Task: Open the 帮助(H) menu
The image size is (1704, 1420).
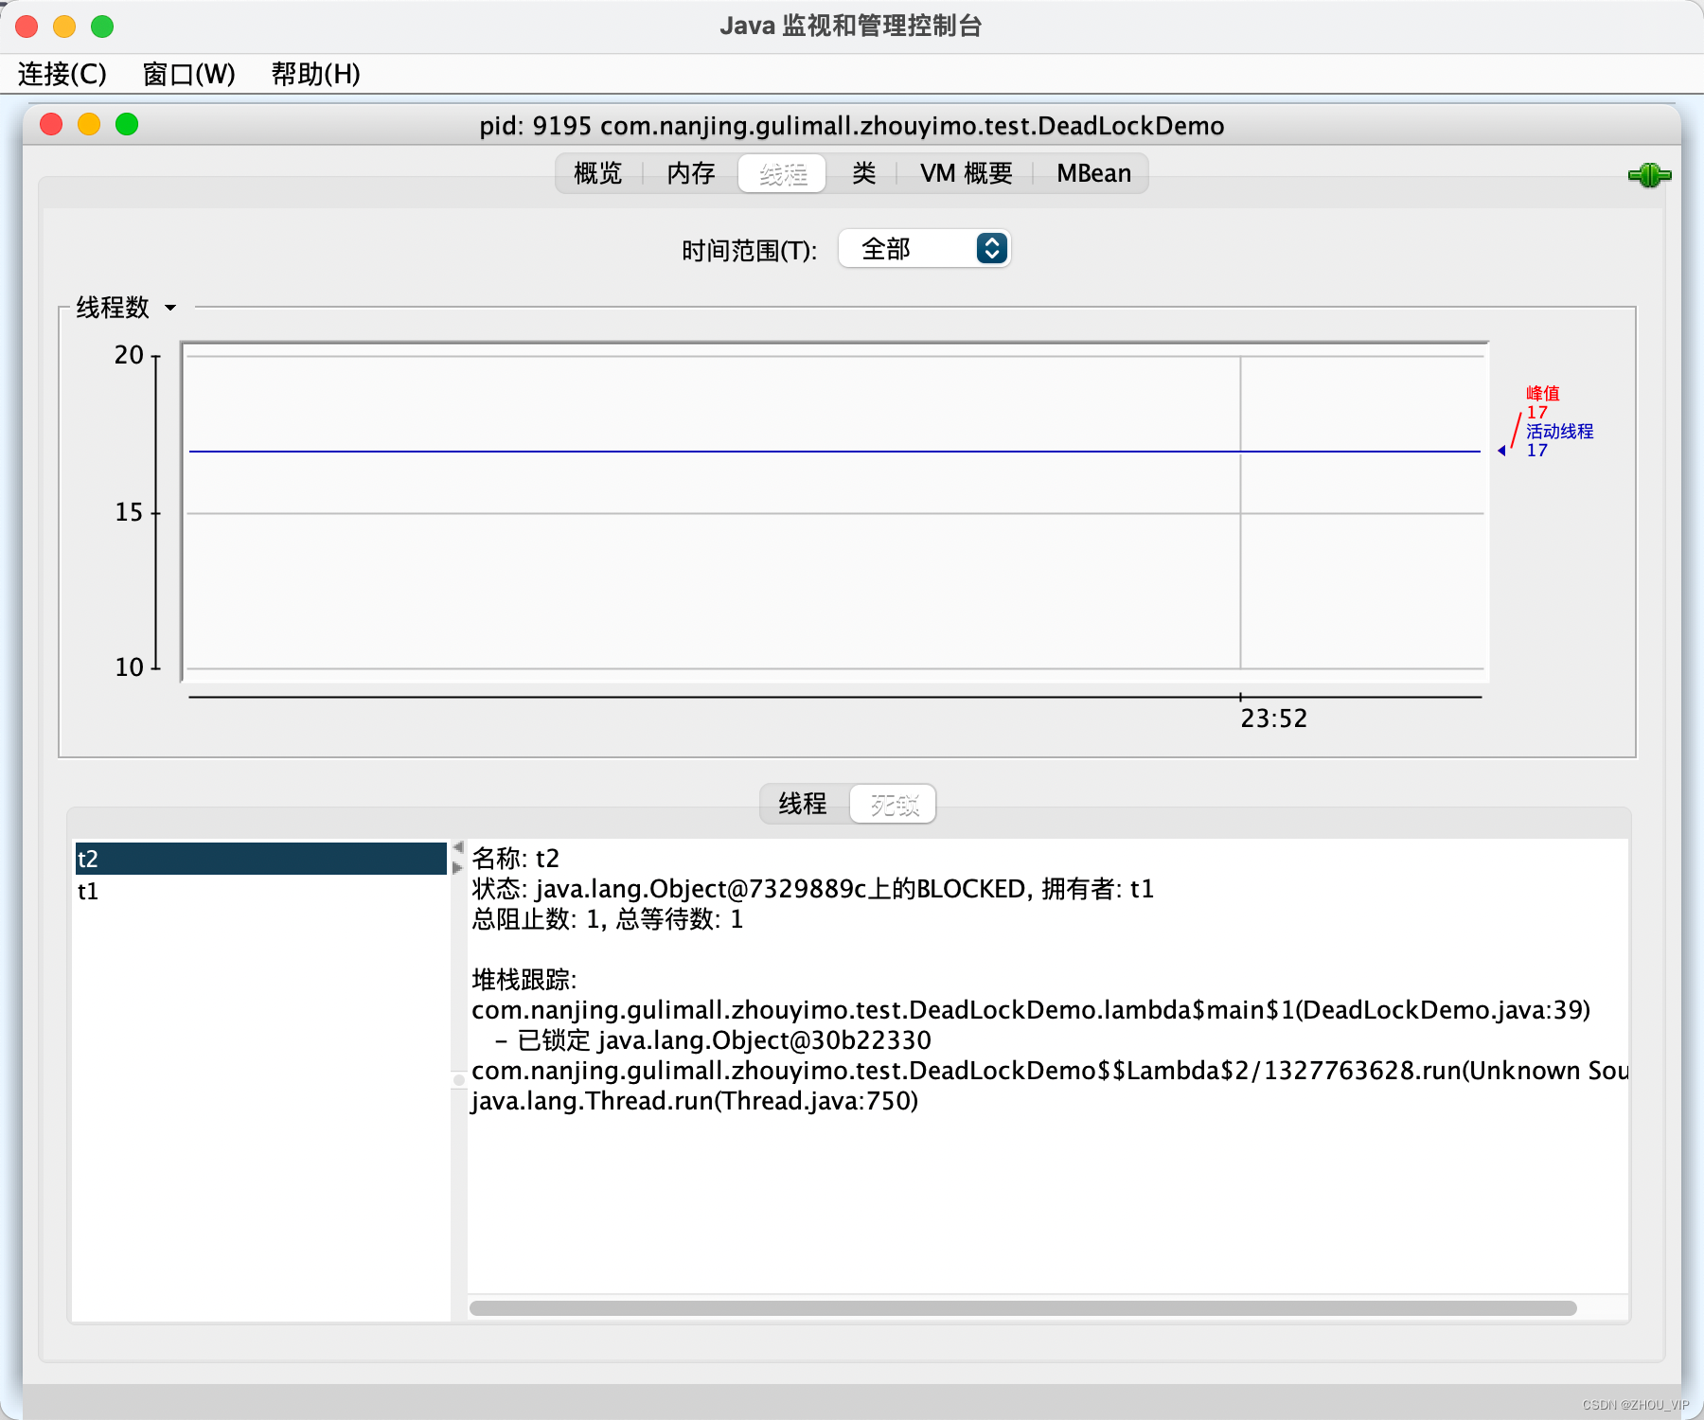Action: [315, 74]
